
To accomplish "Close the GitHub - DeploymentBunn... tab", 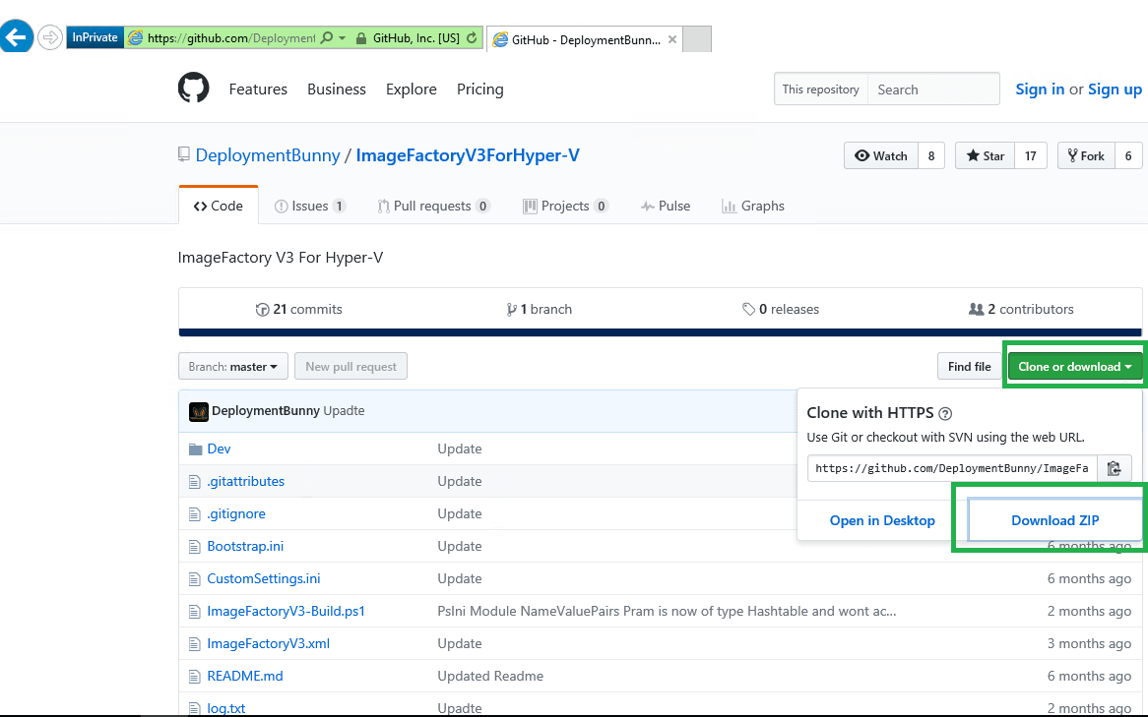I will (x=672, y=39).
